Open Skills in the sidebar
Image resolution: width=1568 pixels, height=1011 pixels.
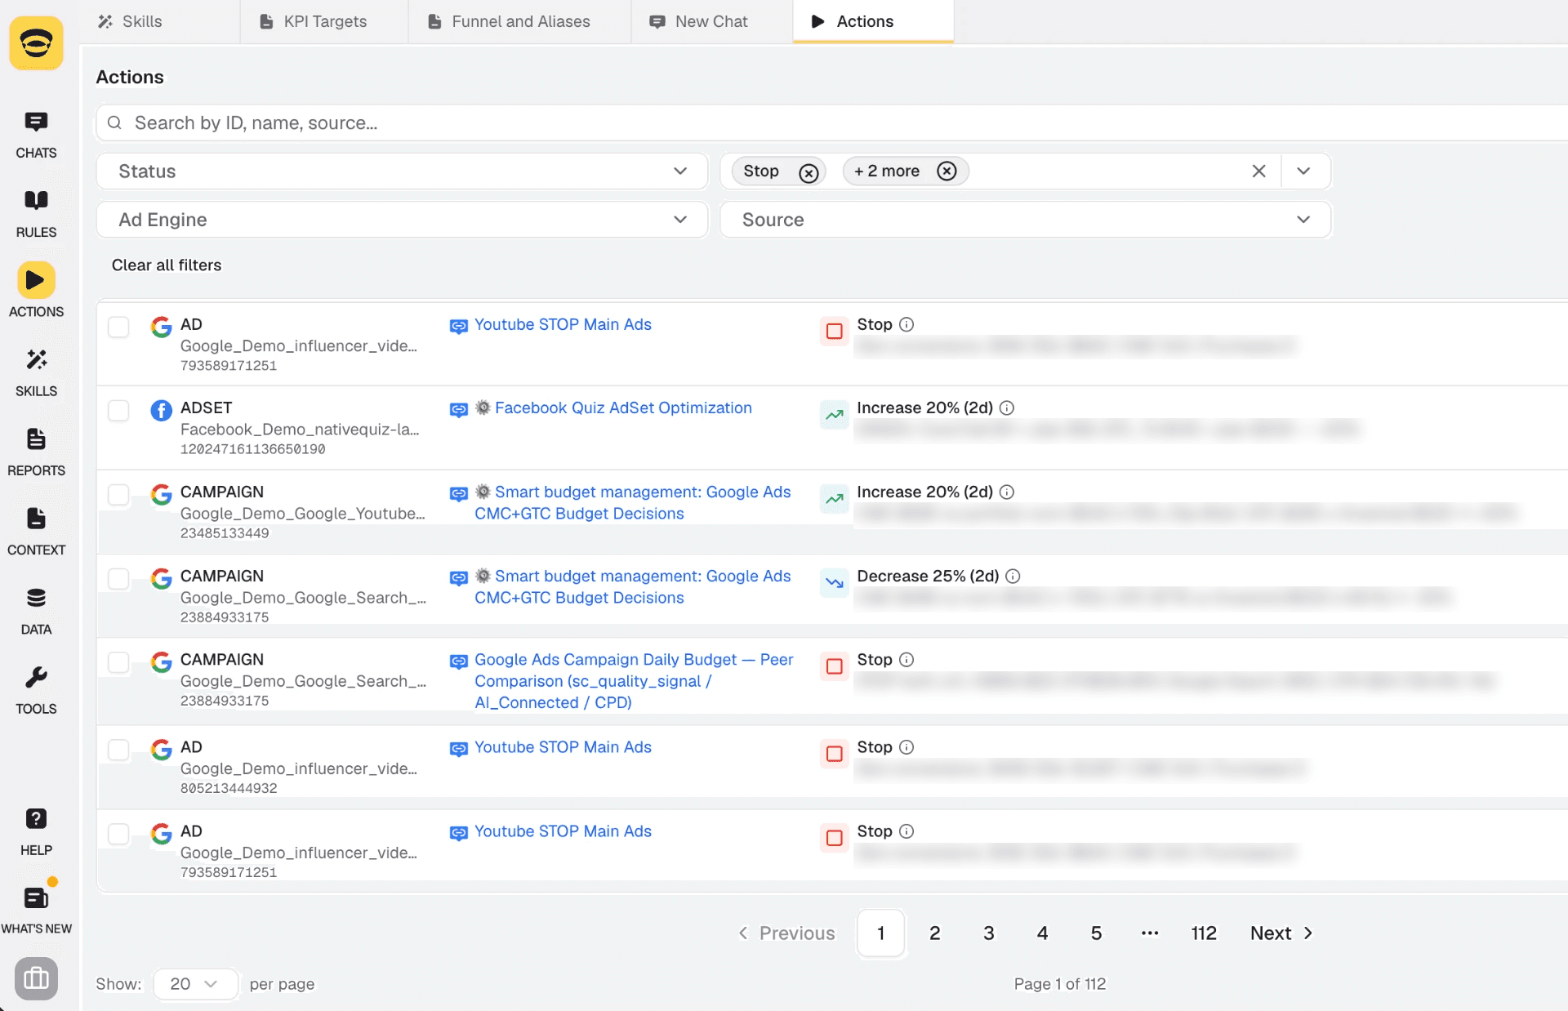pos(36,373)
